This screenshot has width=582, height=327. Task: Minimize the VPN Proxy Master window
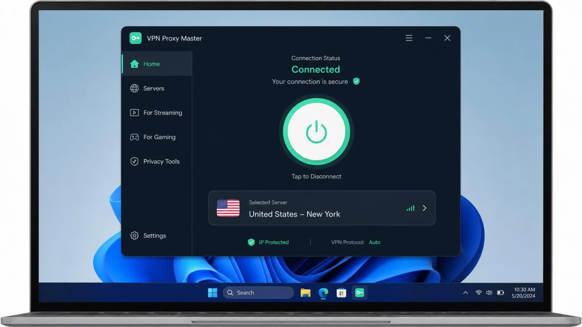428,38
